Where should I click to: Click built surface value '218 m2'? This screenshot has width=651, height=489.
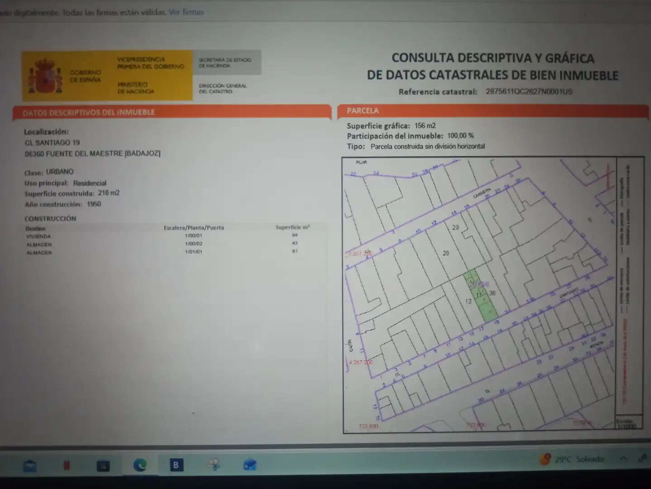(109, 193)
